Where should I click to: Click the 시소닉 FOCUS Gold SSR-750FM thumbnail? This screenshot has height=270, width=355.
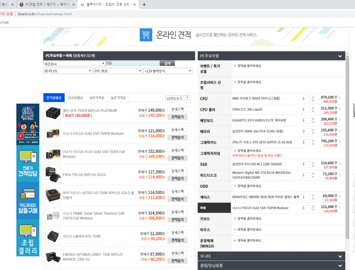(x=53, y=133)
